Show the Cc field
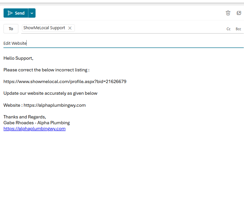244x206 pixels. coord(228,29)
